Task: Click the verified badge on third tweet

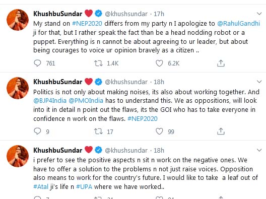Action: [98, 150]
